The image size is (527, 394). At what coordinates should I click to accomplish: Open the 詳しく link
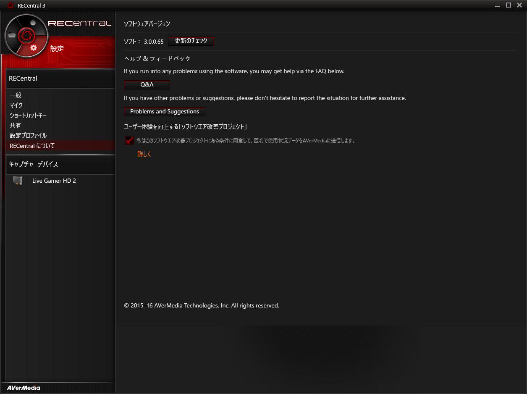[x=144, y=154]
